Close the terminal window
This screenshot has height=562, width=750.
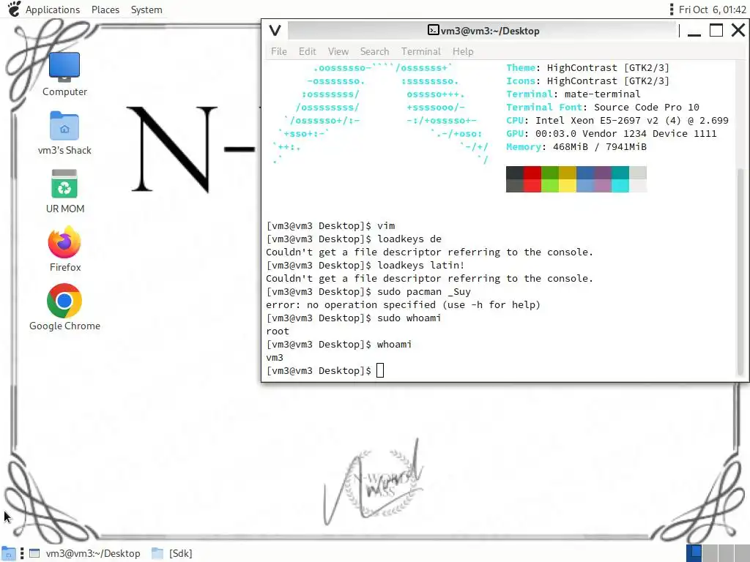tap(738, 31)
